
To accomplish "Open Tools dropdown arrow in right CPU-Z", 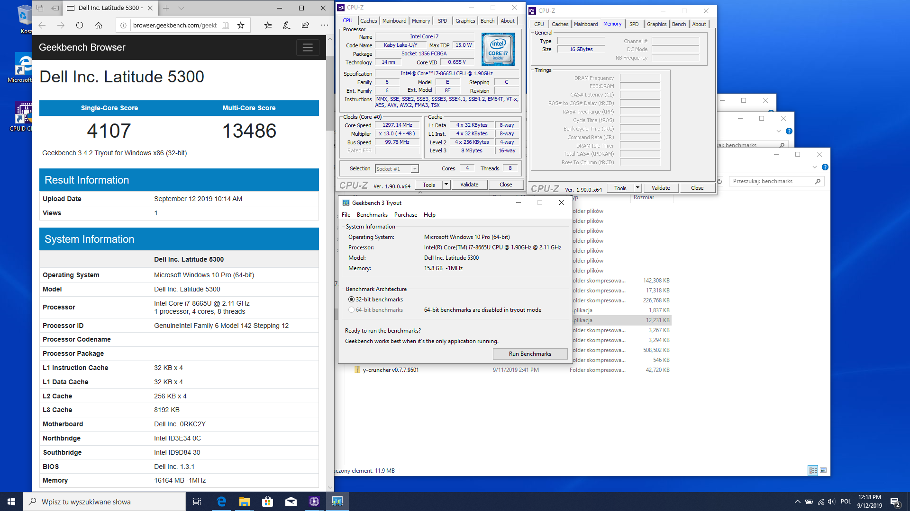I will point(637,188).
